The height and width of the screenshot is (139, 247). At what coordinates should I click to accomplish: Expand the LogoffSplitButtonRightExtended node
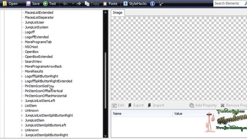coord(22,81)
